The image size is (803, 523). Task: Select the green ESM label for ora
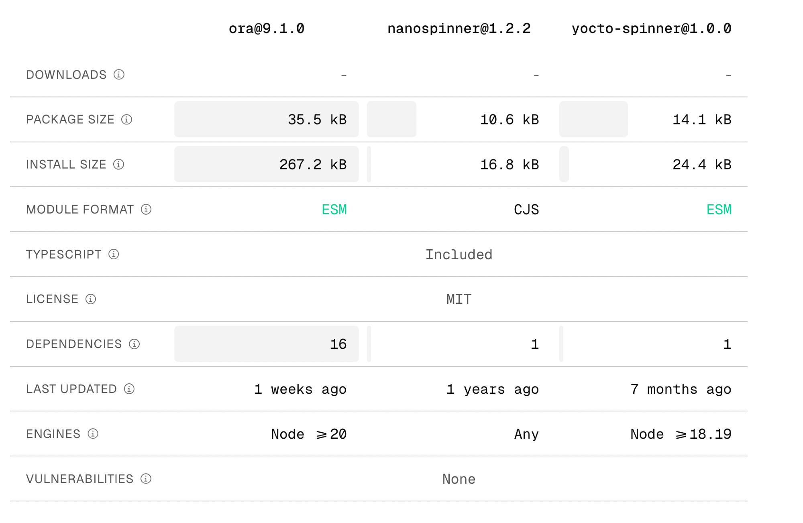click(x=334, y=210)
